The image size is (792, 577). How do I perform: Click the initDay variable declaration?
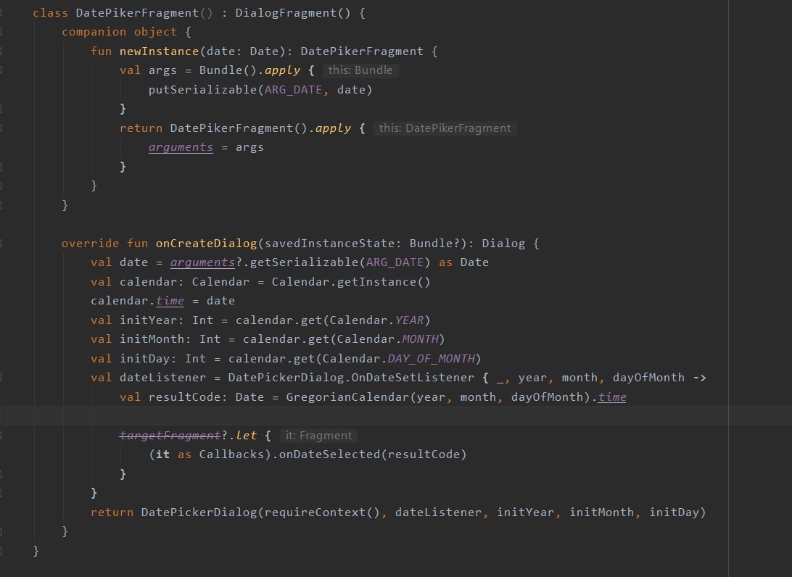pos(144,359)
